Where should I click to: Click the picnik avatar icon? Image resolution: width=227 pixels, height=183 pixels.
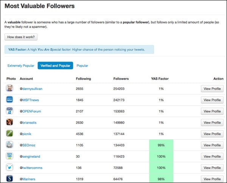coord(10,133)
